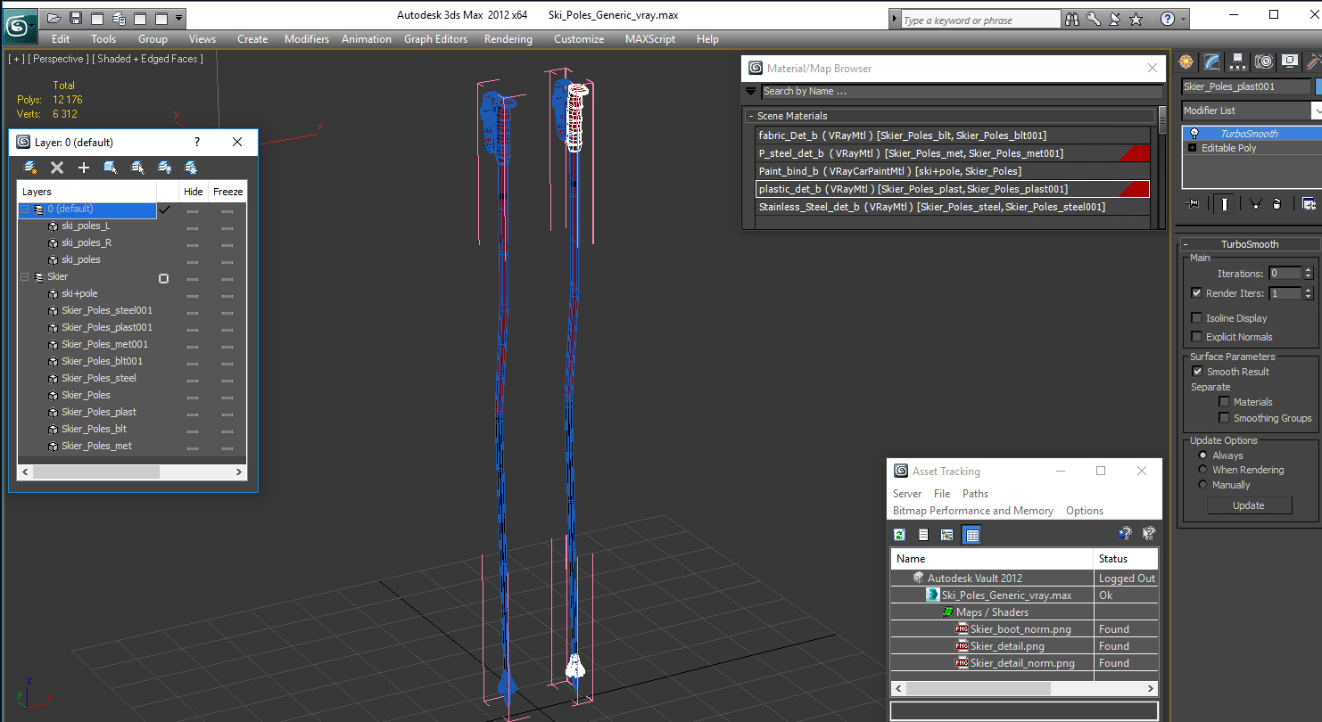The image size is (1322, 722).
Task: Click the blue object color swatch
Action: point(1318,86)
